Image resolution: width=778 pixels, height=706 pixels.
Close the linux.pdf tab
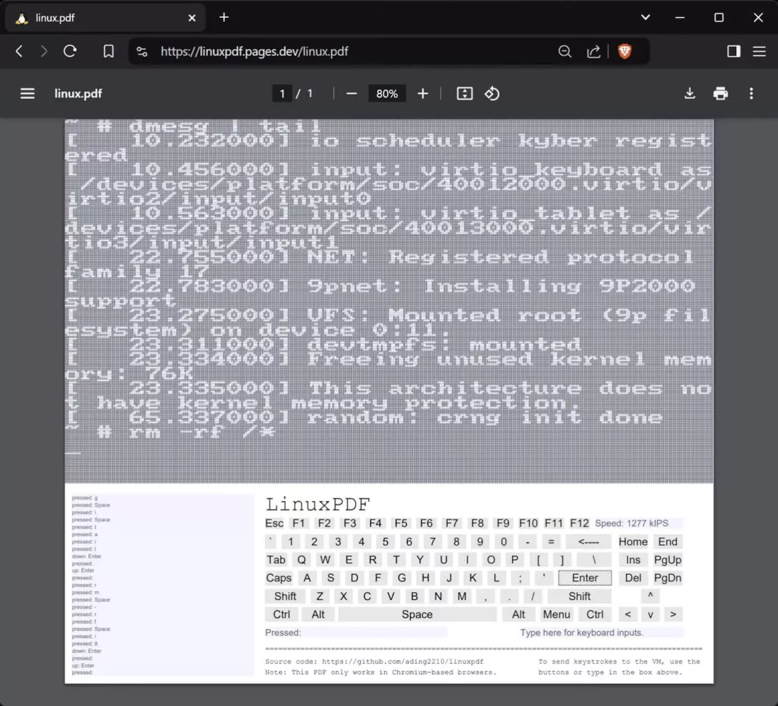click(x=192, y=18)
